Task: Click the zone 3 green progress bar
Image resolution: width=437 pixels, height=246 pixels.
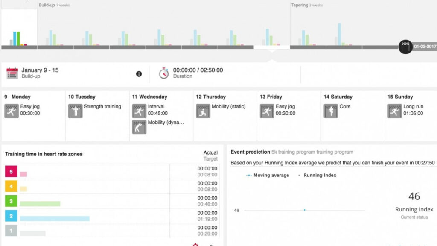Action: [x=40, y=204]
